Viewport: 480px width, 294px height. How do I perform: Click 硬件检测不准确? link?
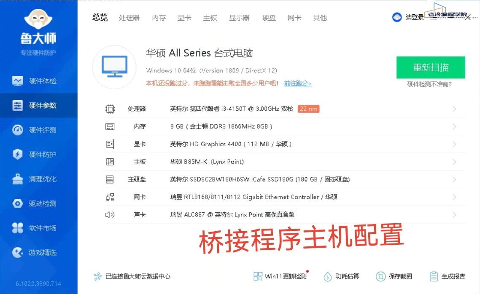tap(429, 84)
